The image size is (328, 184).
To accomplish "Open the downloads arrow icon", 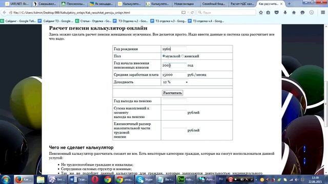I will (285, 12).
